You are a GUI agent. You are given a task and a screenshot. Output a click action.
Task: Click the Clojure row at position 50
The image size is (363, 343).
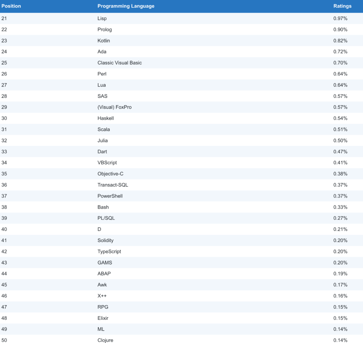point(182,339)
